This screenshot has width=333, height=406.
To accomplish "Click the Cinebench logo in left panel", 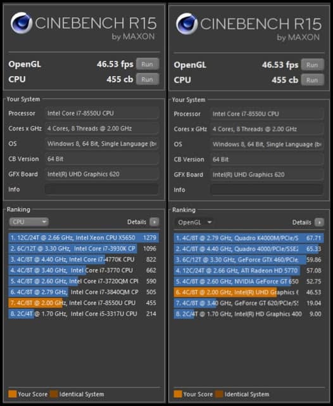I will (x=21, y=23).
